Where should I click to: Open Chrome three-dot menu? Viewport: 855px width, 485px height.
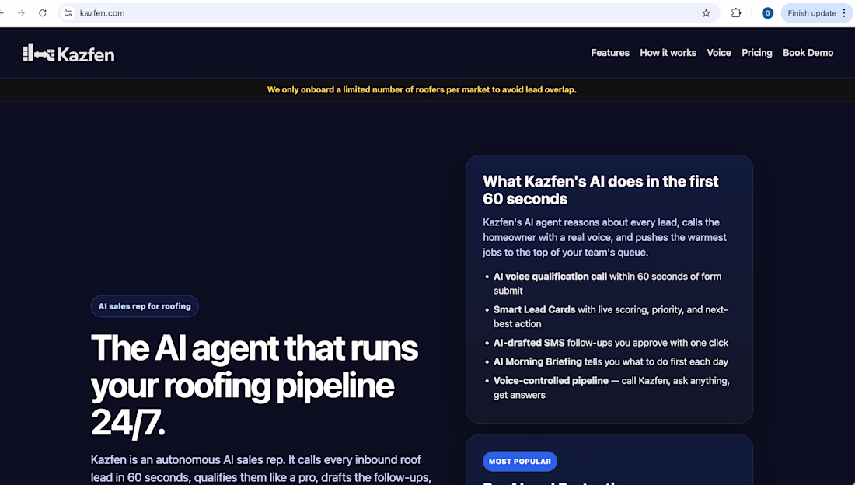pyautogui.click(x=844, y=13)
